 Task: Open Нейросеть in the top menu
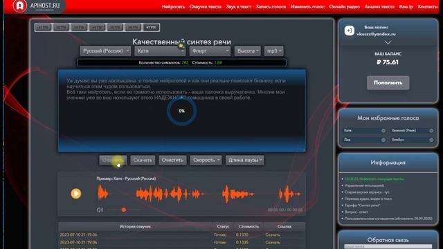173,7
